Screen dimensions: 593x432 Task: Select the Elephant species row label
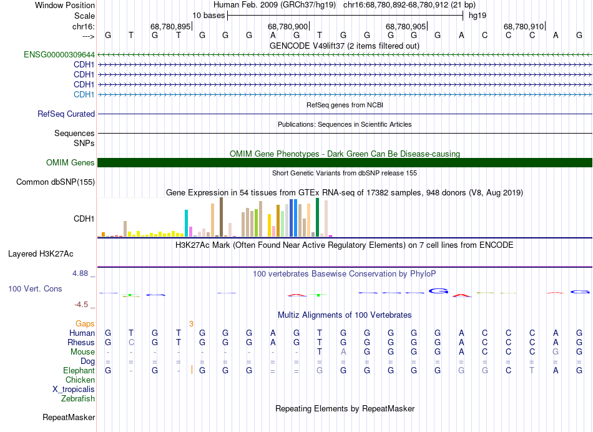(x=79, y=370)
